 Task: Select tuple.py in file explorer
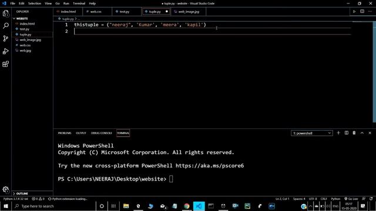[25, 35]
